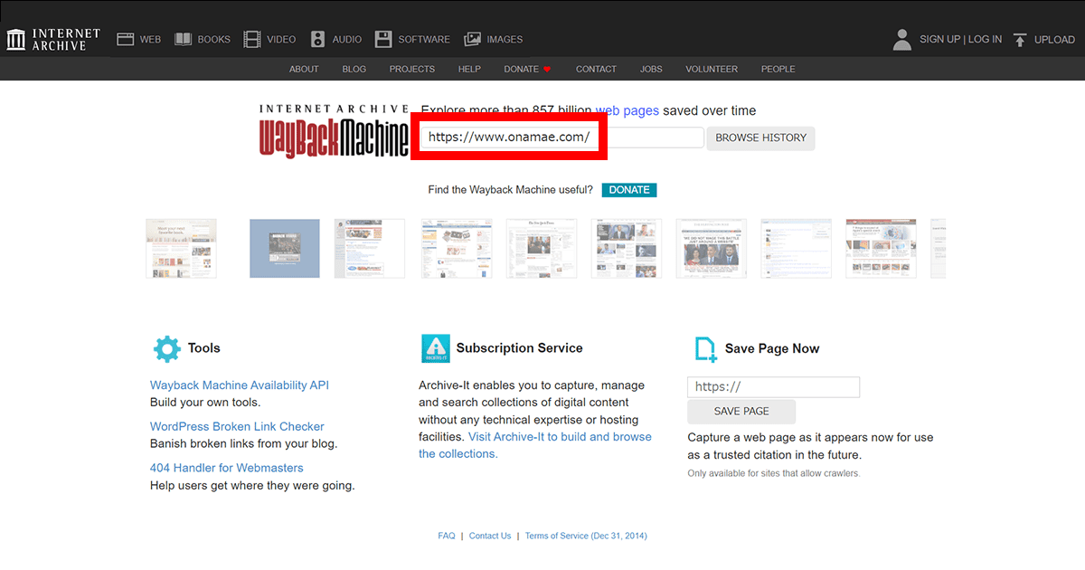This screenshot has height=570, width=1085.
Task: Open the BOOKS menu label
Action: tap(214, 40)
